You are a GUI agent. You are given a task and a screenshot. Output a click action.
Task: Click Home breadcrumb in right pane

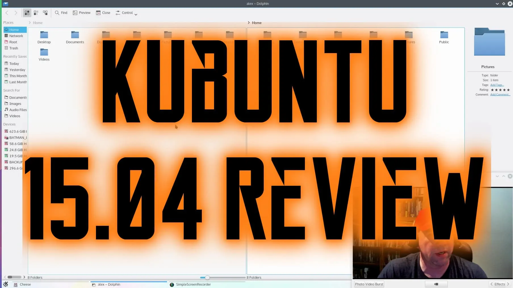tap(257, 23)
